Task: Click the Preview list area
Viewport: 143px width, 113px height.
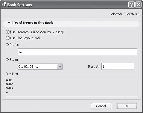Action: tap(71, 87)
